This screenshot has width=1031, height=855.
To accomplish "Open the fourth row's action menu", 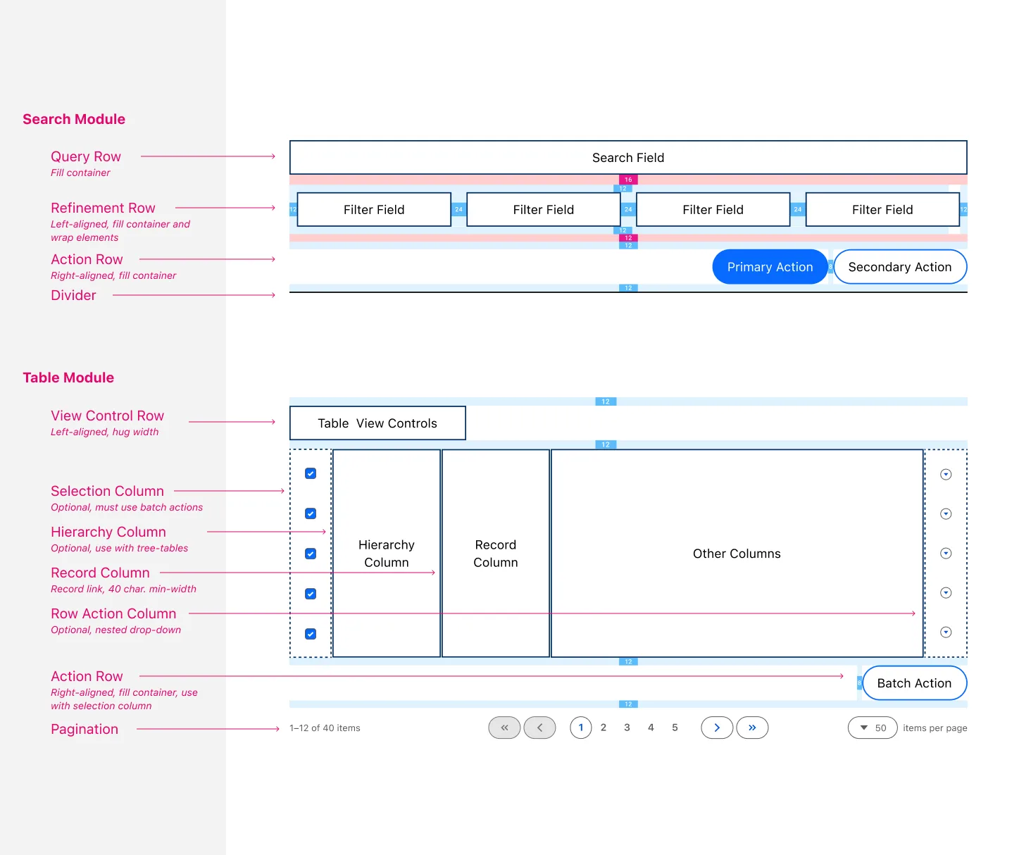I will coord(946,593).
